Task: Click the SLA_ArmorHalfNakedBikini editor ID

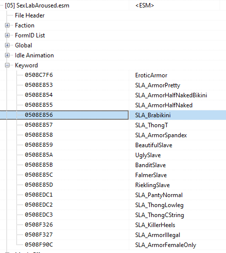Action: point(171,95)
